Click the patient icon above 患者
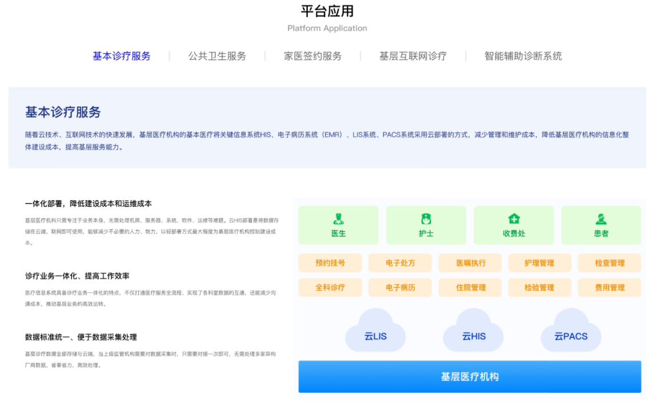This screenshot has width=652, height=406. coord(601,219)
